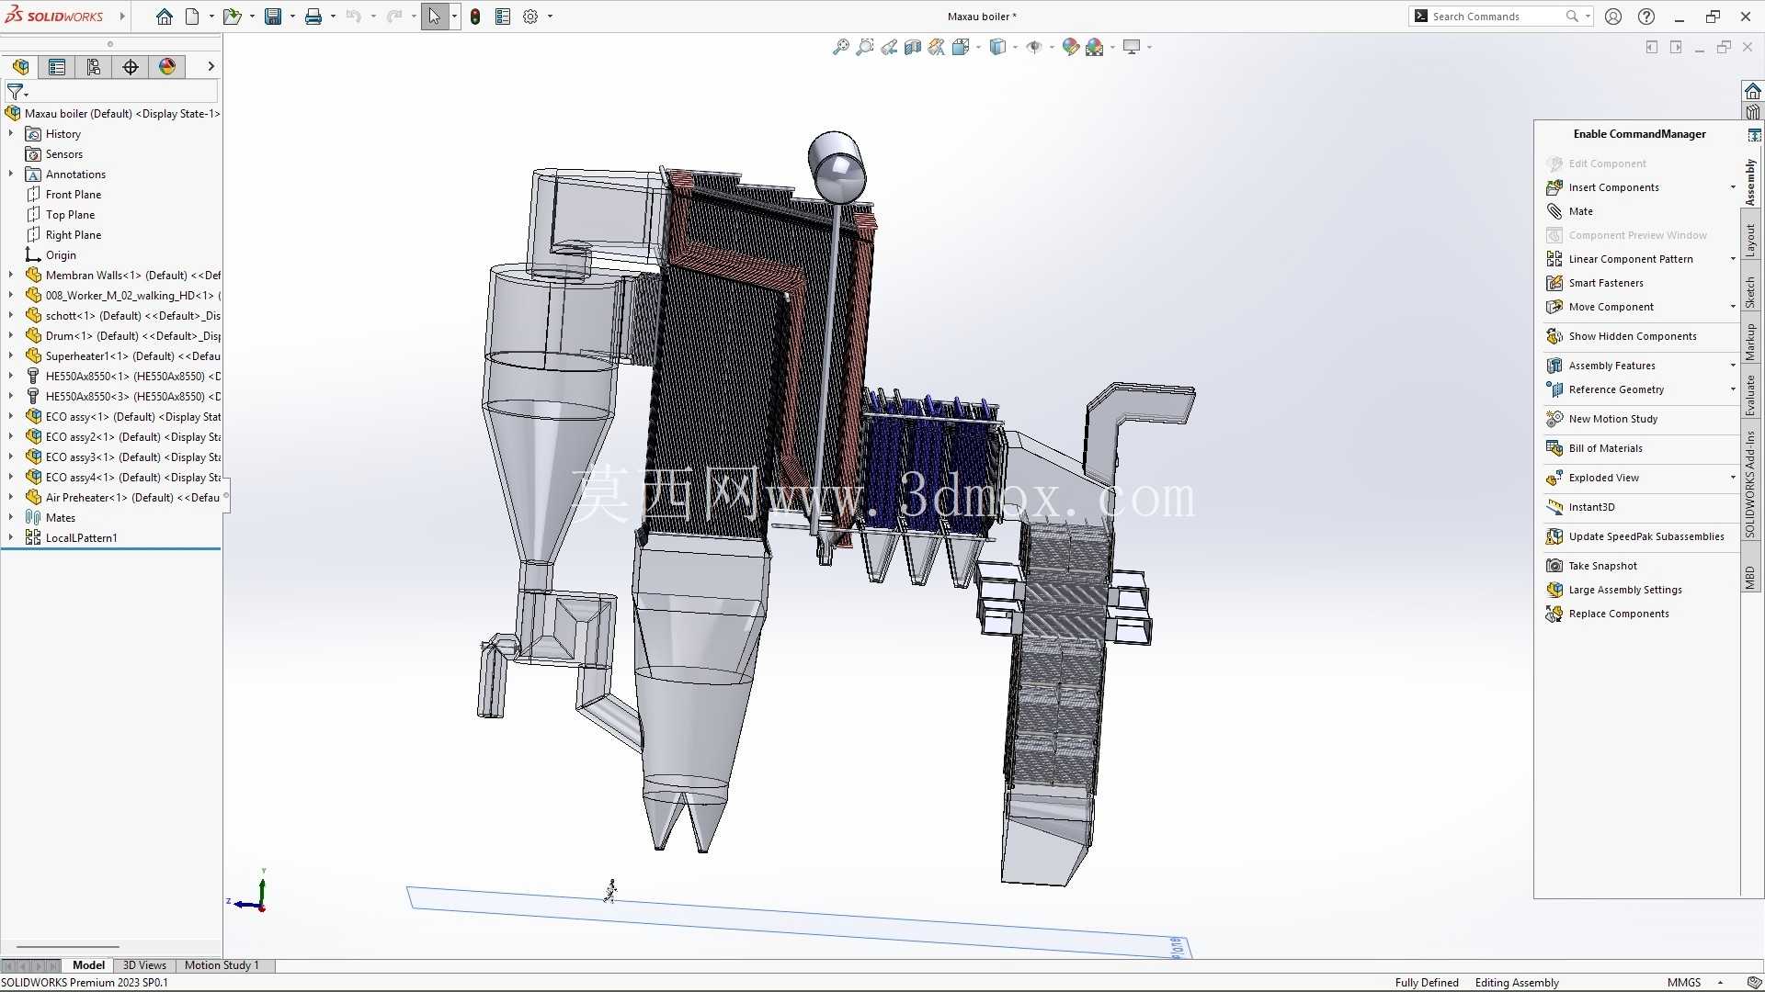Open Options gear settings

[x=530, y=17]
